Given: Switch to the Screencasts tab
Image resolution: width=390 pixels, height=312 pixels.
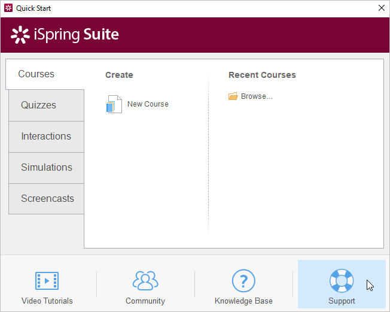Looking at the screenshot, I should click(x=47, y=199).
